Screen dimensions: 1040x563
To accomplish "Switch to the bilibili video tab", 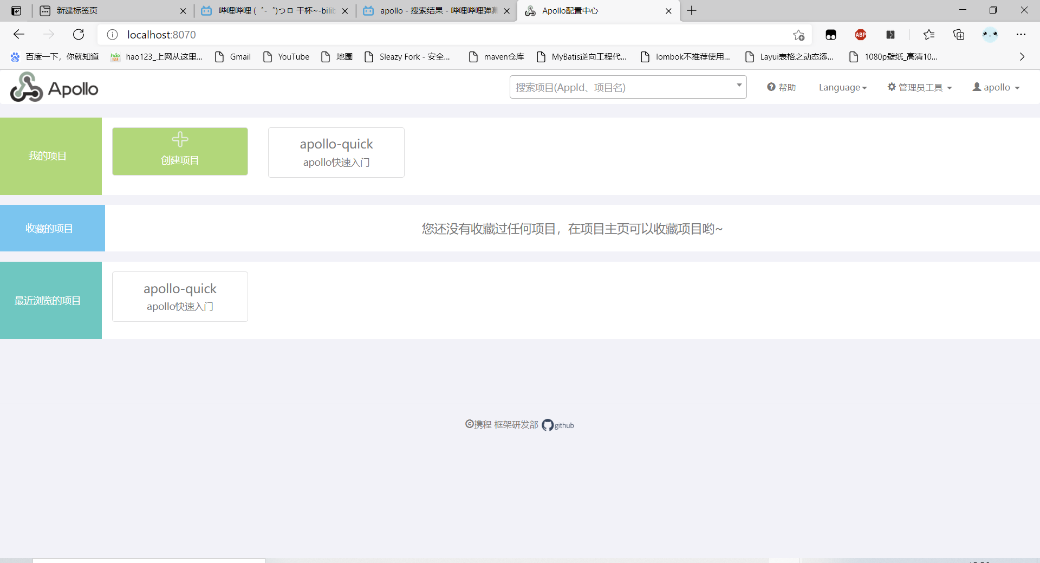I will pos(271,10).
